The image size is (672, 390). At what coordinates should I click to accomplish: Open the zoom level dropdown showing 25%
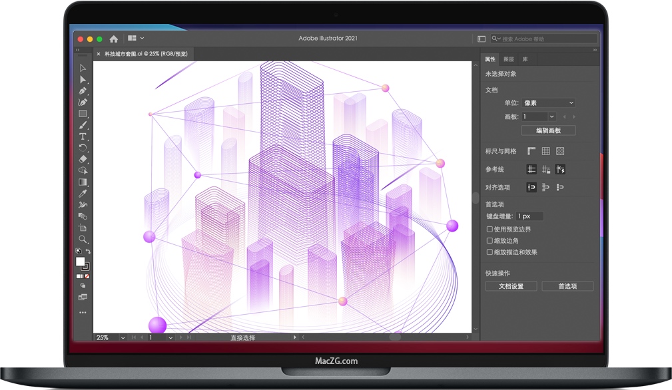[123, 337]
